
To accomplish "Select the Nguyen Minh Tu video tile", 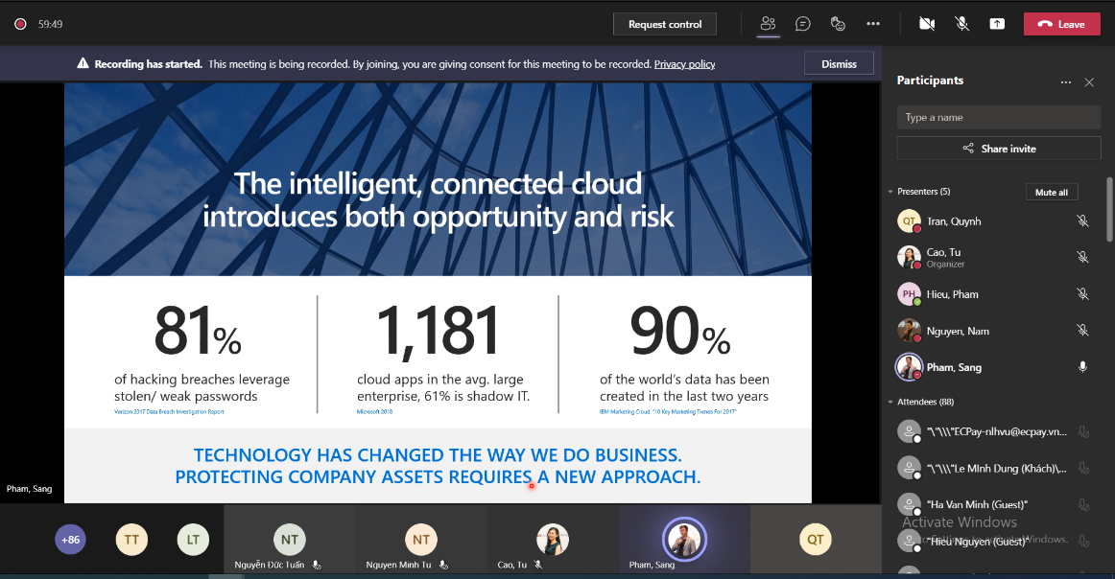I will [421, 539].
